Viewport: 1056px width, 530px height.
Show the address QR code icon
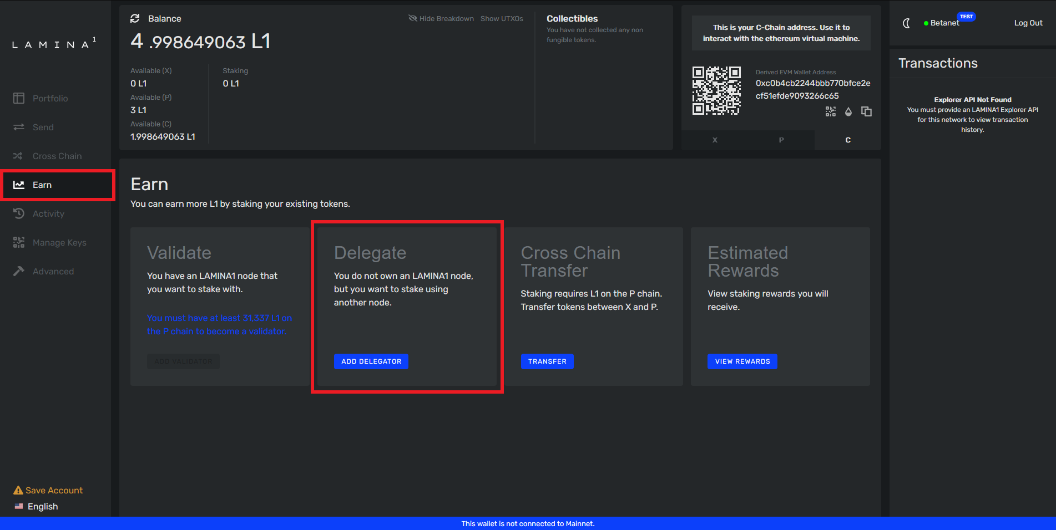coord(830,111)
